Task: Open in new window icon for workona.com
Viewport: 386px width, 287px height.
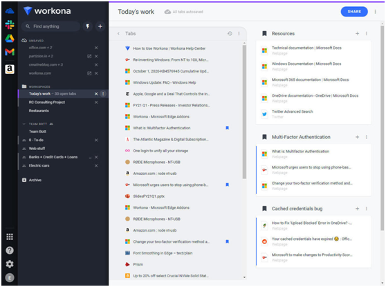Action: tap(89, 73)
